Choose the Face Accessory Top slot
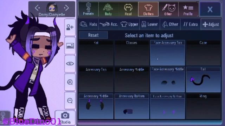Image resolution: width=225 pixels, height=126 pixels. coord(167,53)
